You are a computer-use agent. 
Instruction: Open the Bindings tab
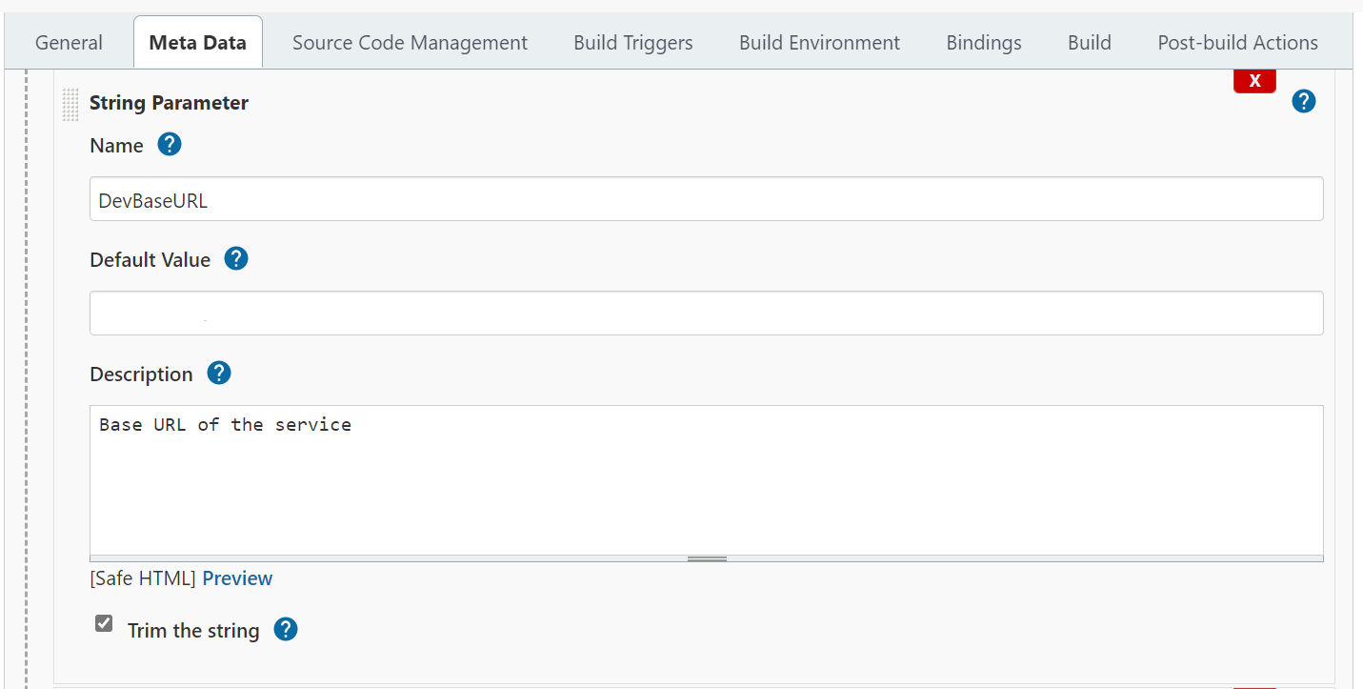(x=984, y=43)
